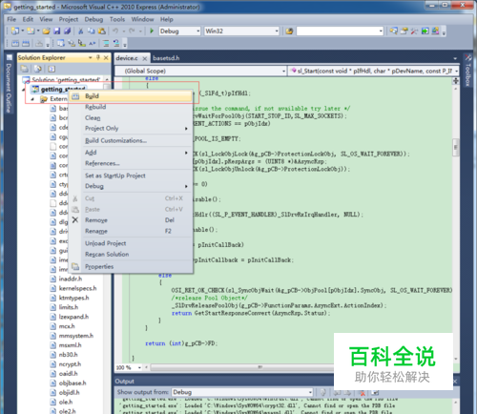
Task: Click inside the Find text input field
Action: (x=337, y=31)
